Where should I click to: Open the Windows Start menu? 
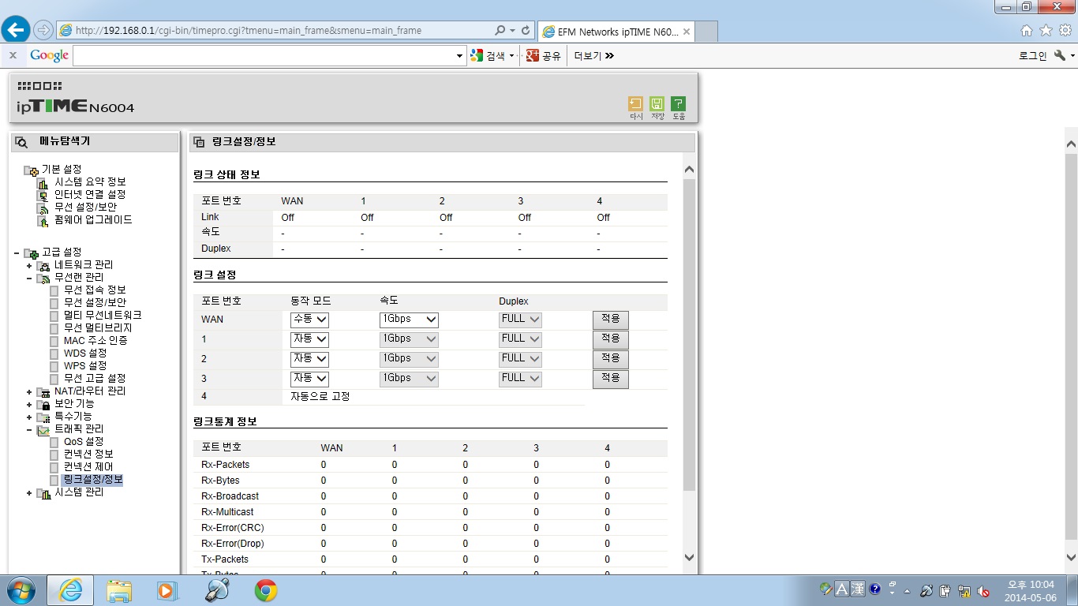[20, 590]
